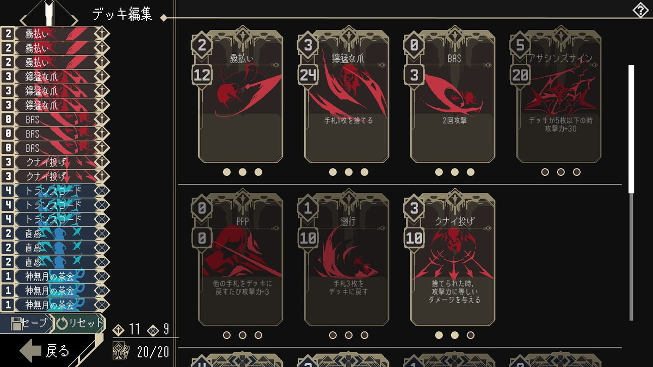Click the vertical scrollbar on card list
The width and height of the screenshot is (653, 367).
(x=631, y=193)
